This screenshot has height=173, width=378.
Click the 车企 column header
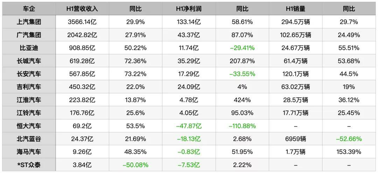pyautogui.click(x=29, y=9)
